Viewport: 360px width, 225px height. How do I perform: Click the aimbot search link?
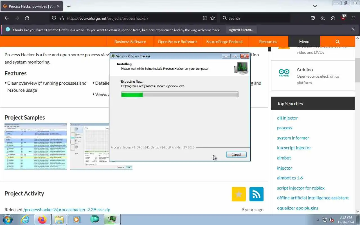284,158
